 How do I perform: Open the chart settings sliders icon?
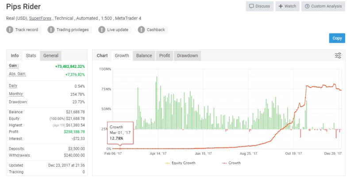338,55
